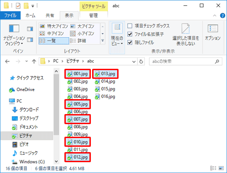Expand chevron after ピクチャ breadcrumb
The height and width of the screenshot is (173, 227).
coord(83,61)
